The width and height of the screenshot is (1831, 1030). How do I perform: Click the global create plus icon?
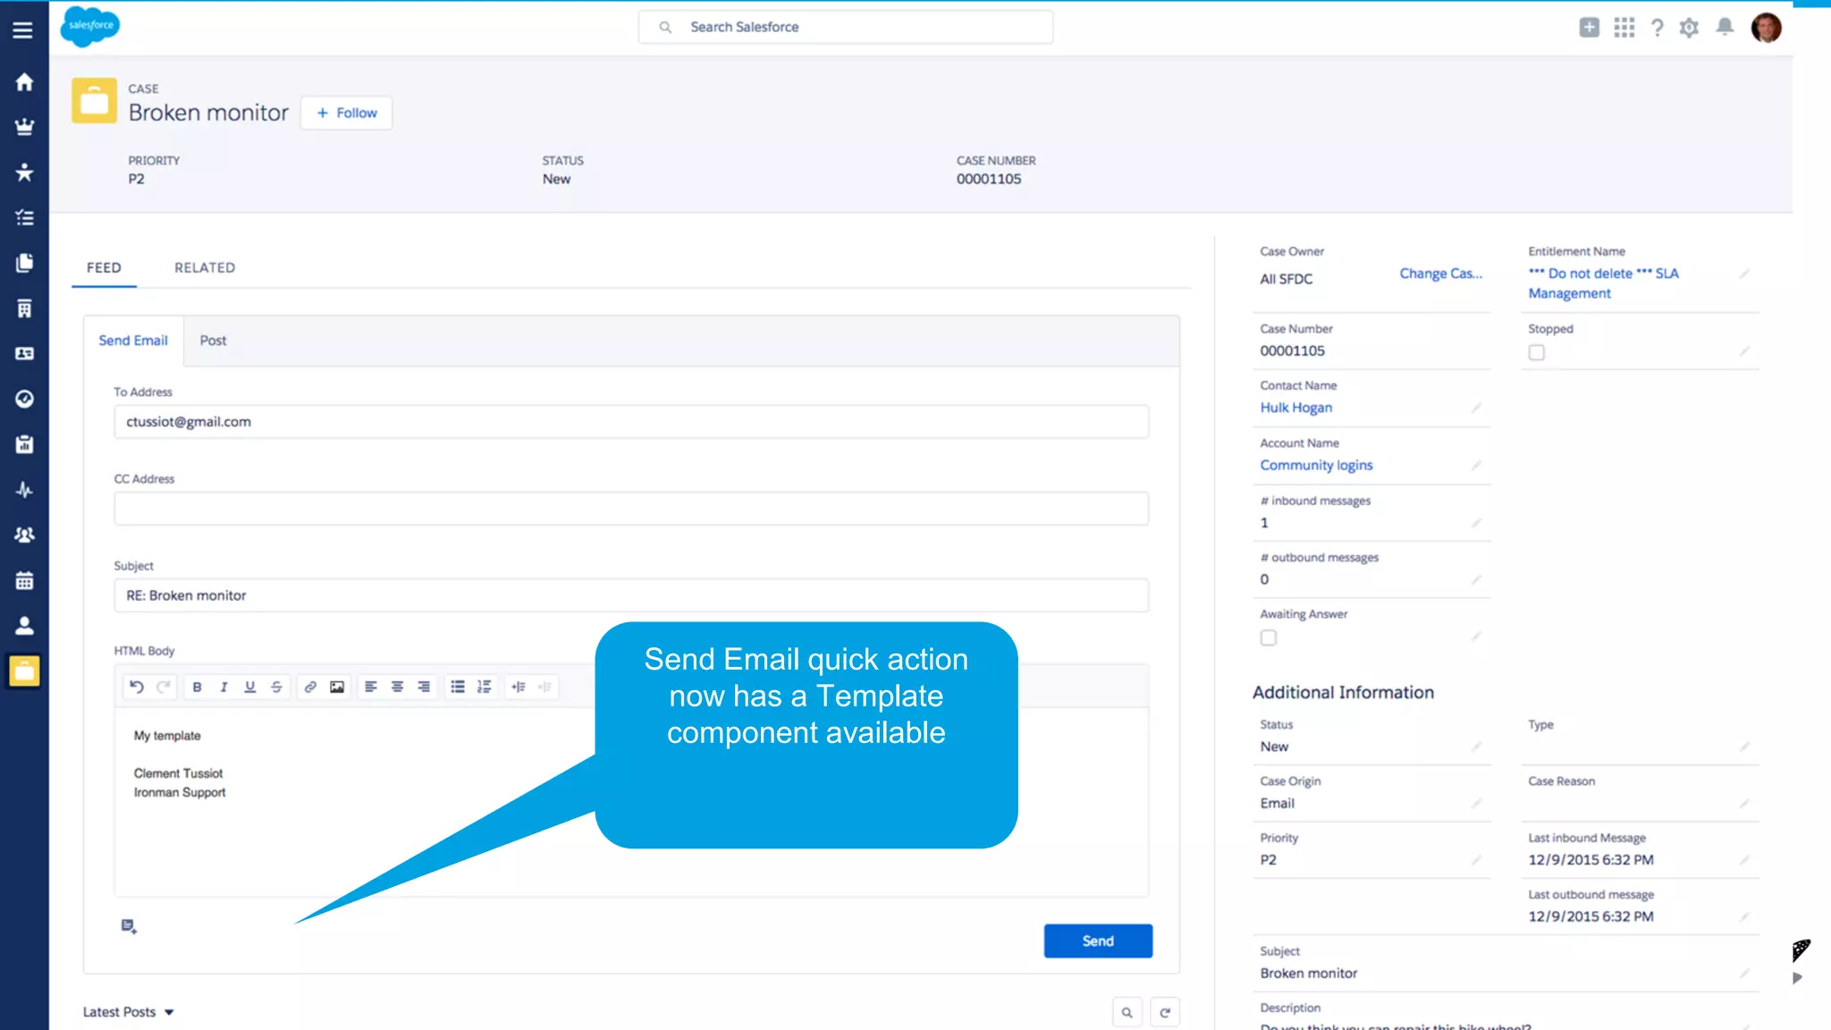pos(1589,28)
